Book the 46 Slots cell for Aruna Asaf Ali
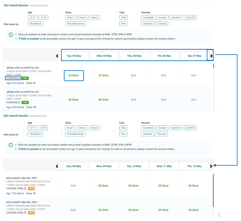Image resolution: width=241 pixels, height=221 pixels. [x=73, y=100]
